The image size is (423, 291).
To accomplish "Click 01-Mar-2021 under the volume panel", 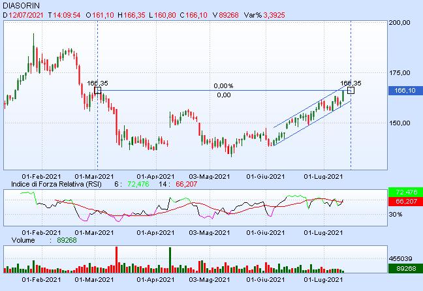I will (x=94, y=279).
